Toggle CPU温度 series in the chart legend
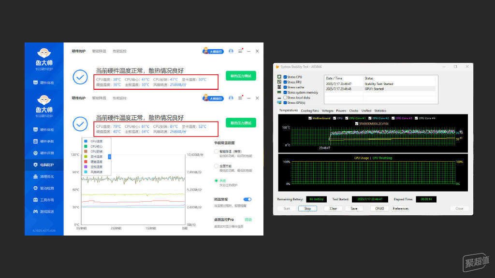The width and height of the screenshot is (495, 278). 93,141
